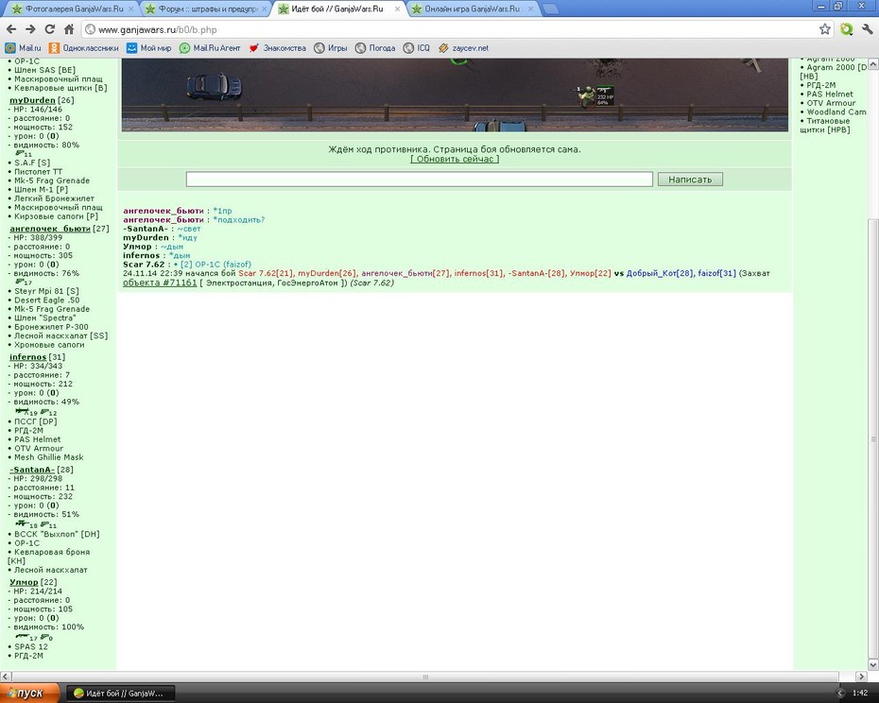Open the Игры bookmark
The width and height of the screenshot is (879, 703).
(331, 48)
